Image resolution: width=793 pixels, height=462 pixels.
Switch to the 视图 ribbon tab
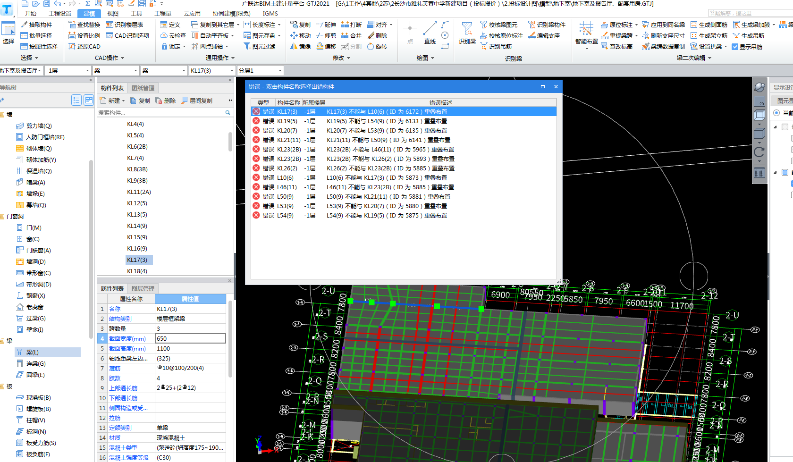[113, 13]
